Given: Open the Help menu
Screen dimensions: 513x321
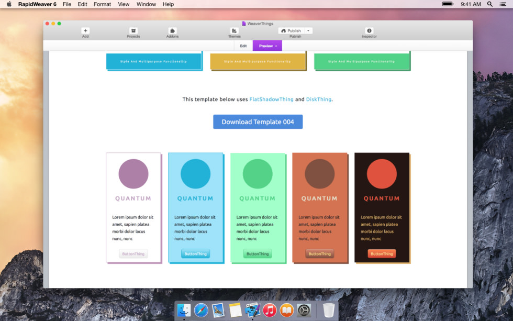Looking at the screenshot, I should 168,4.
